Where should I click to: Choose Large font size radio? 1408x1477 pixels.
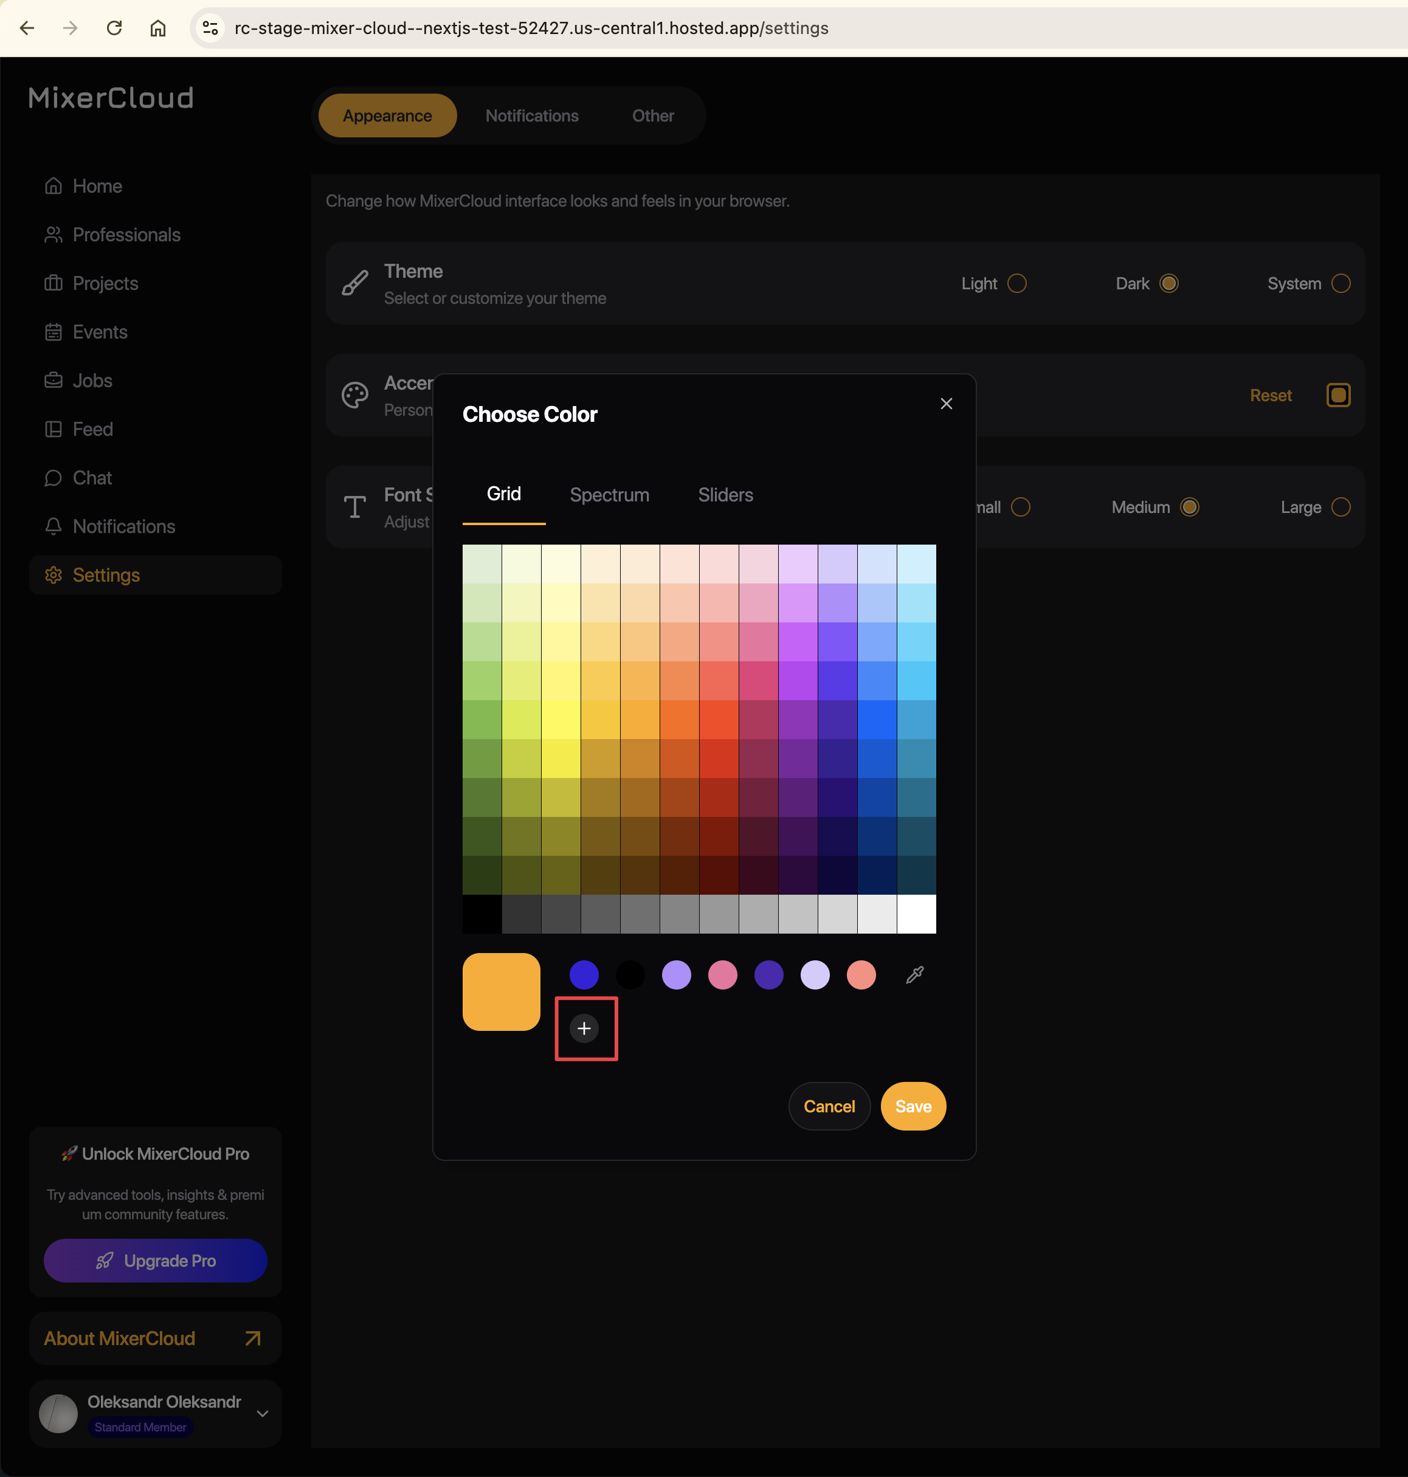[x=1340, y=508]
